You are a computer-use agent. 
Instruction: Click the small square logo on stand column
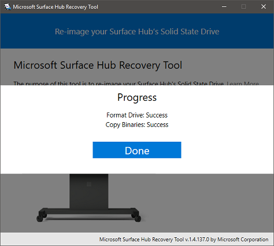tap(89, 184)
